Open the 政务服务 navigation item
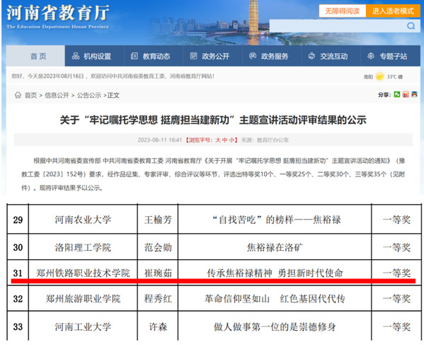Screen dimensions: 424x345 269,56
